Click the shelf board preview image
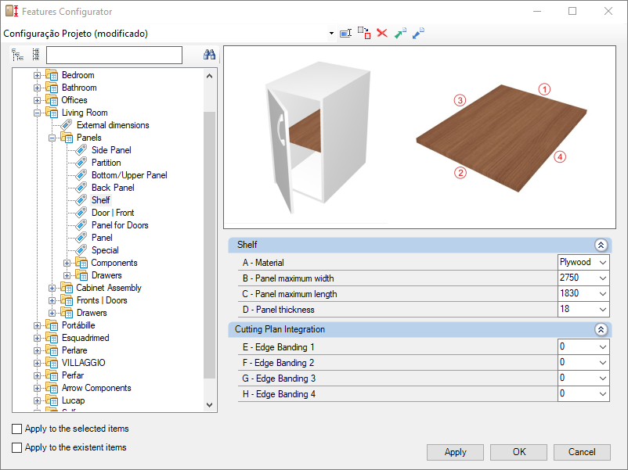The width and height of the screenshot is (628, 470). (x=502, y=138)
